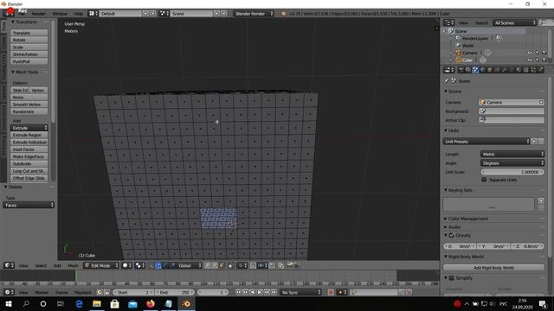Image resolution: width=554 pixels, height=311 pixels.
Task: Open the Windows Start menu
Action: (x=9, y=303)
